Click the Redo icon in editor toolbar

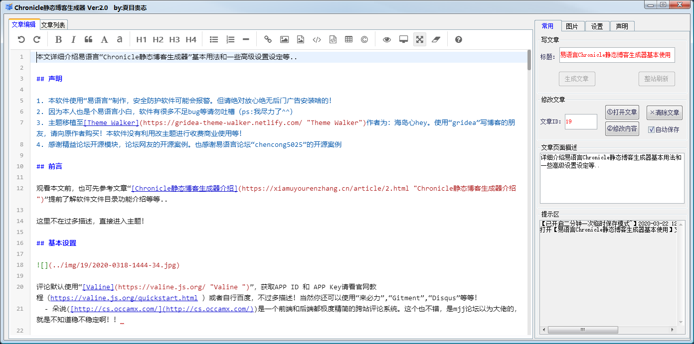click(x=36, y=40)
